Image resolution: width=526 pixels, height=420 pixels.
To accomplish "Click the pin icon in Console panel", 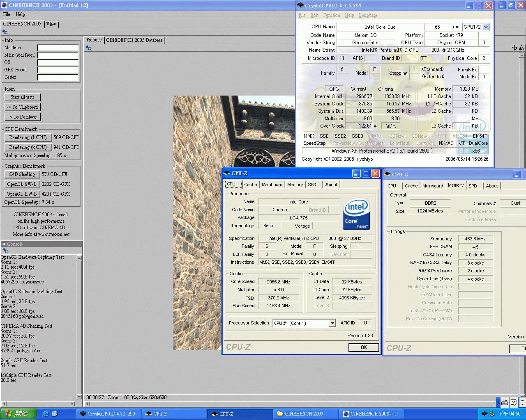I will (x=5, y=250).
